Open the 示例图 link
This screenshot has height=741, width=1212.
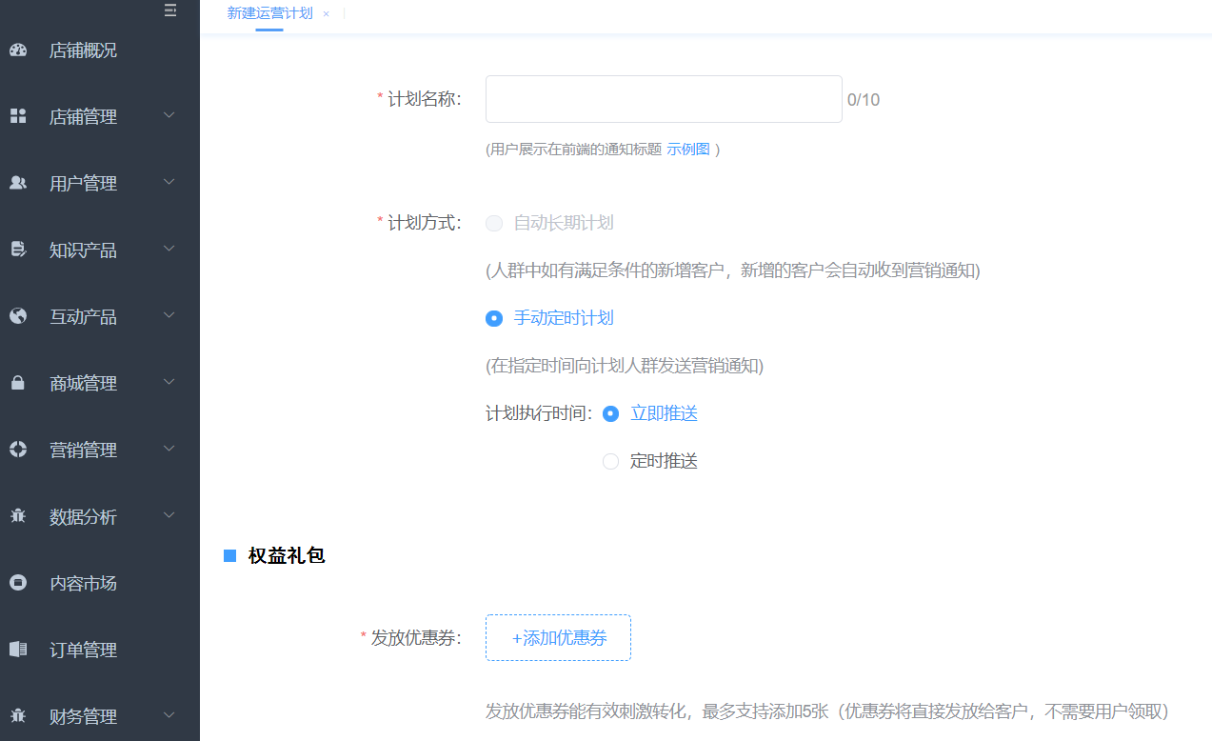click(687, 150)
